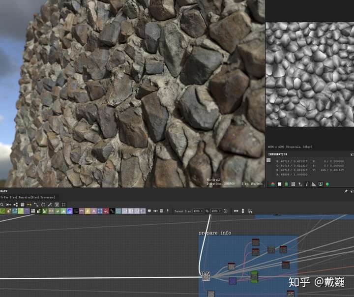Add the red node icon in the toolbar
The image size is (354, 297).
click(x=106, y=211)
